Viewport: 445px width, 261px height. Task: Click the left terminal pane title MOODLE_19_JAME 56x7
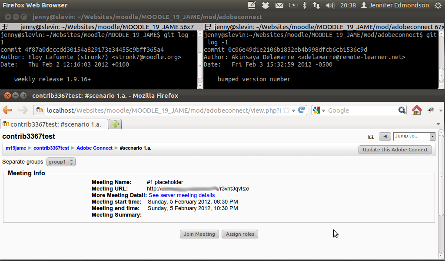[107, 27]
